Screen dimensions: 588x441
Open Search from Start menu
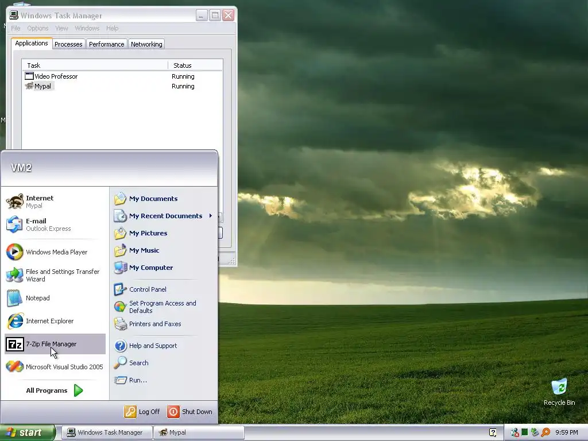(164, 363)
